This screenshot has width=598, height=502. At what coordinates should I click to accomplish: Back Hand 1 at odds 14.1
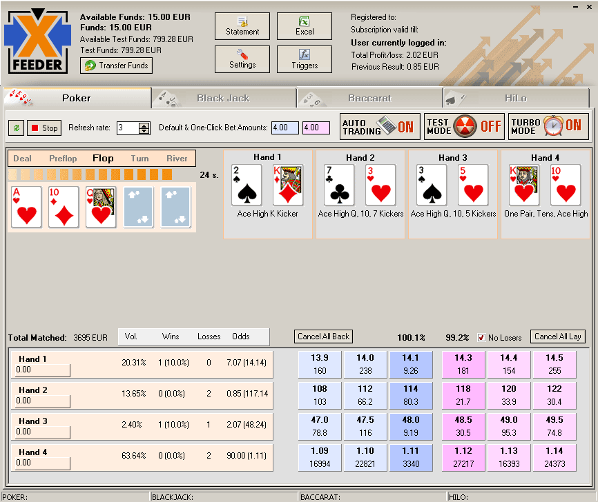coord(411,365)
